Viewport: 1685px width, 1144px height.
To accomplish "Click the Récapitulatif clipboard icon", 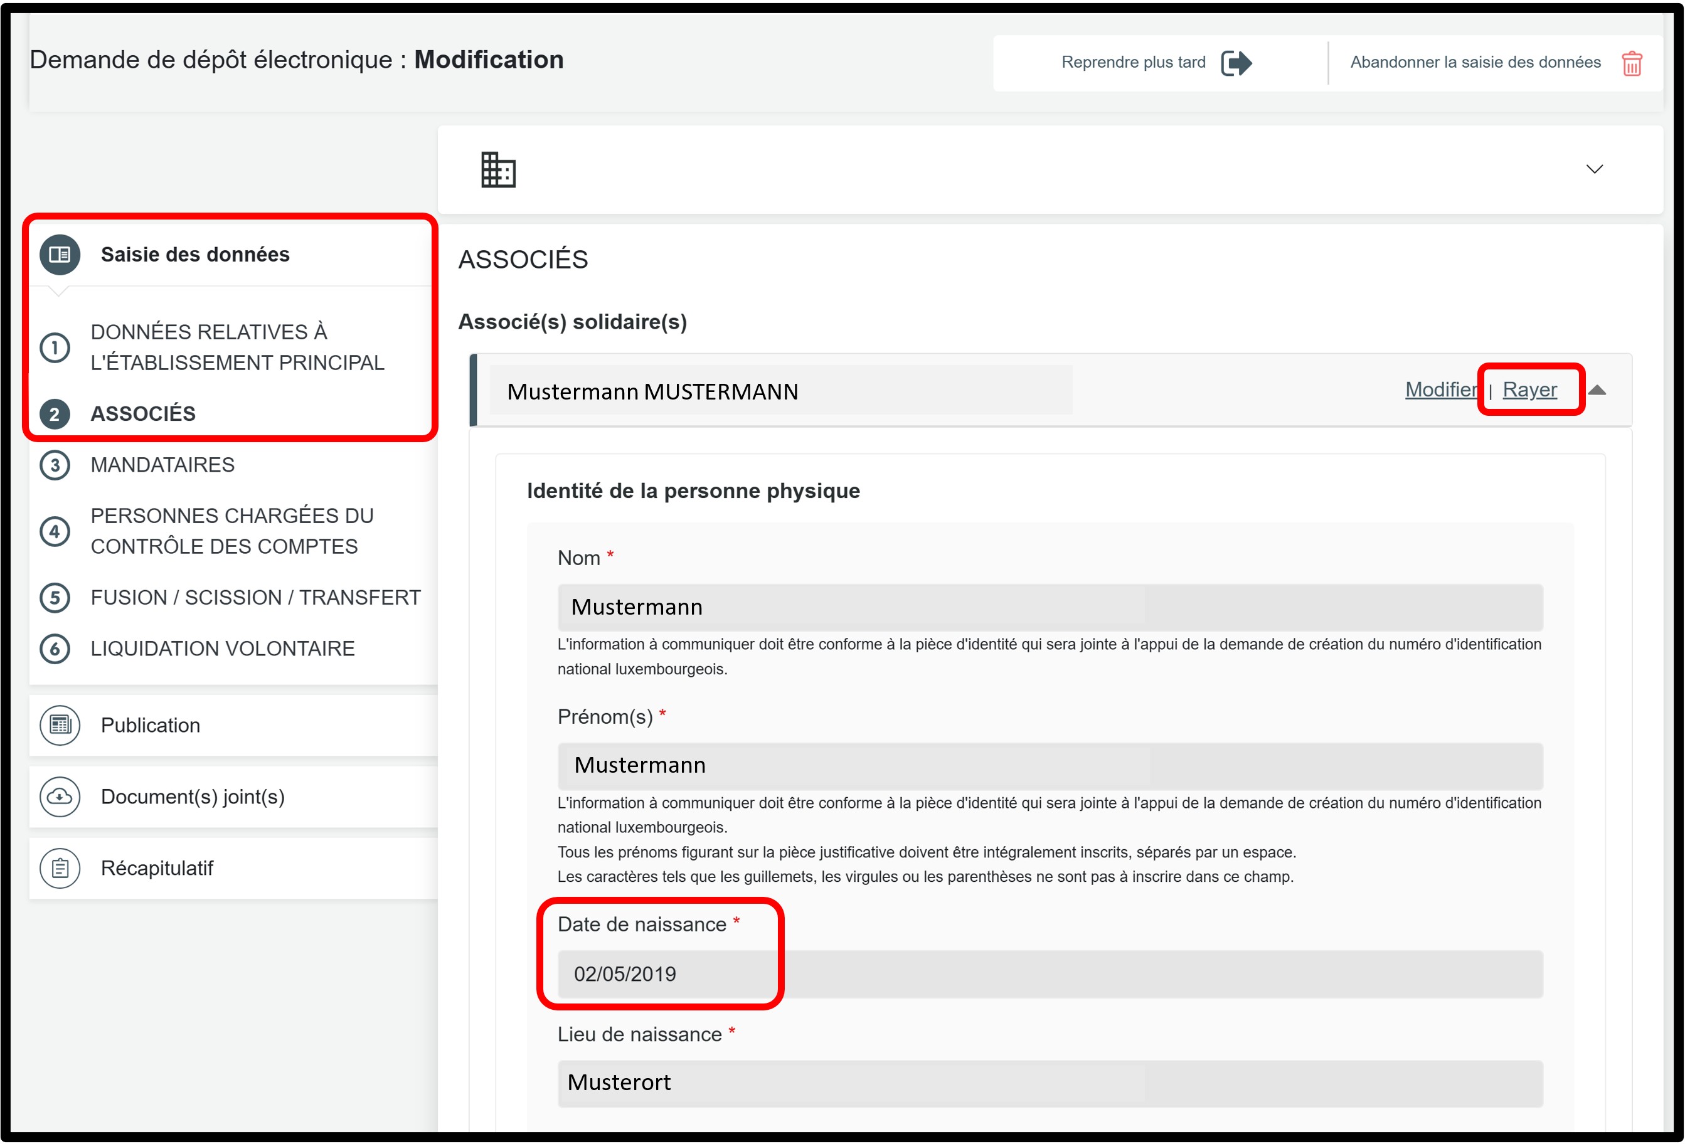I will pos(60,868).
